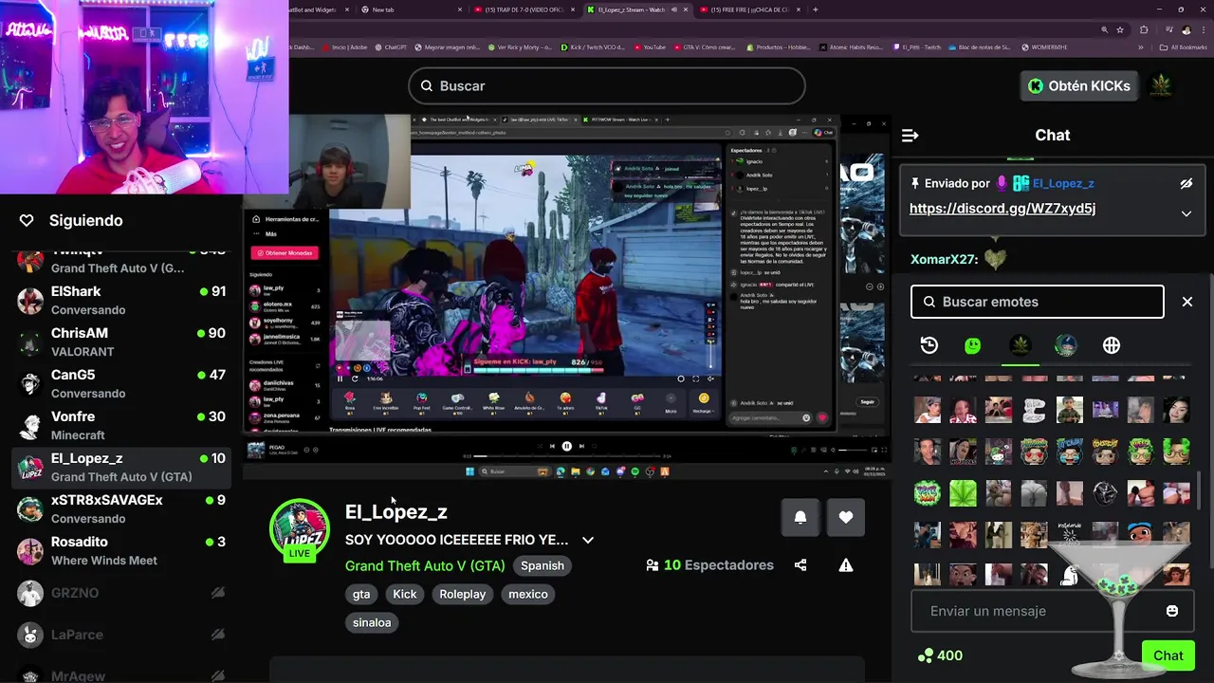The image size is (1214, 683).
Task: Close the emote picker panel
Action: [1186, 302]
